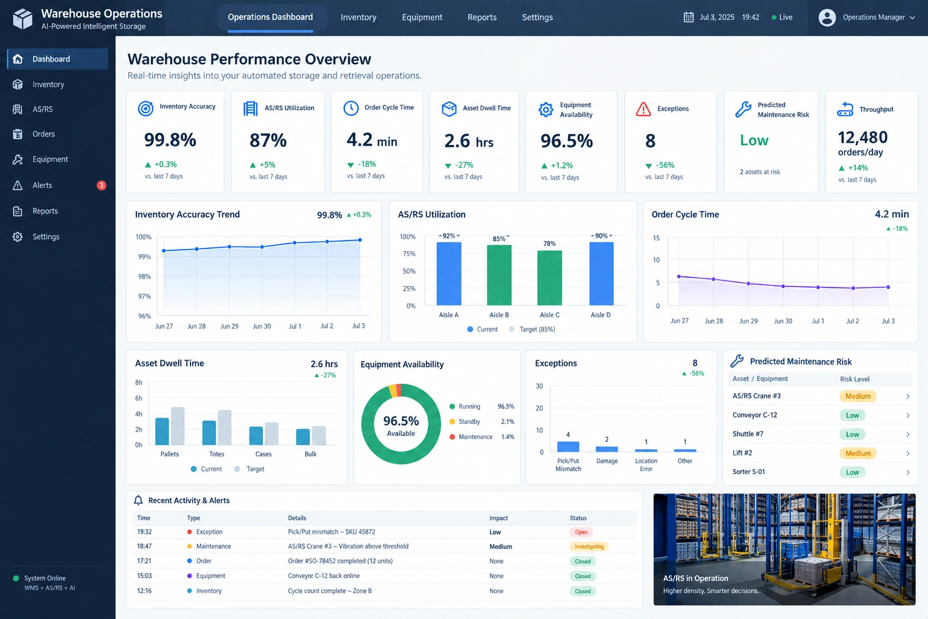Click the Inventory cube icon in sidebar

(18, 85)
